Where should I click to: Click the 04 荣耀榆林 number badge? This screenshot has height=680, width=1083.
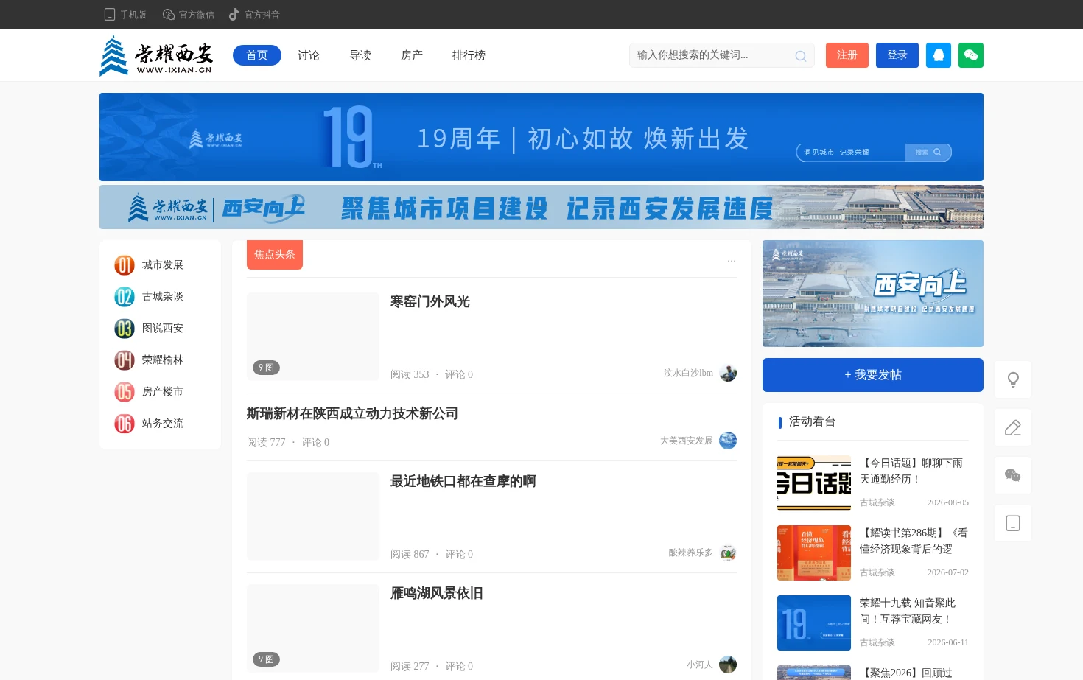point(125,360)
